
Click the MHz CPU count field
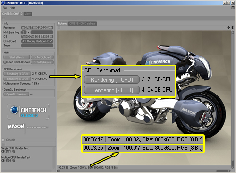[24, 32]
